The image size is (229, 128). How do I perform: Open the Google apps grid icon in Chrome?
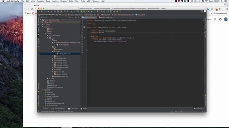[215, 19]
